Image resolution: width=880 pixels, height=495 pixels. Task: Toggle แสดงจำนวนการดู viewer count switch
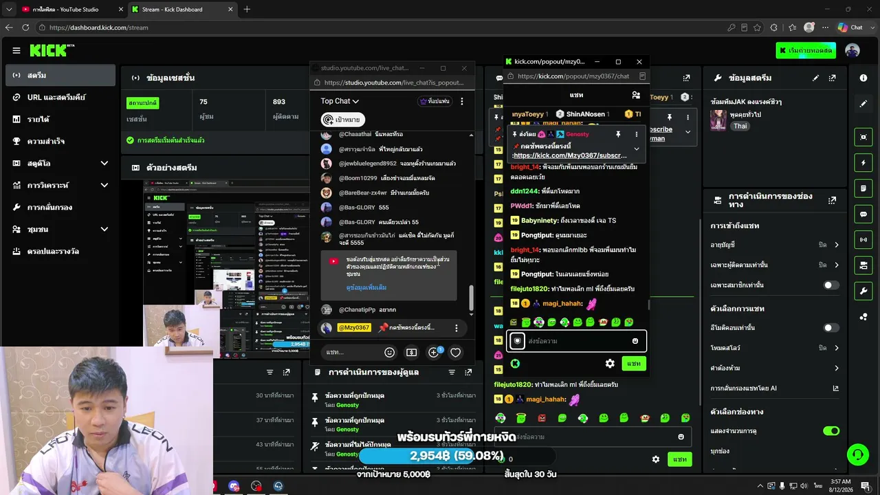[831, 431]
